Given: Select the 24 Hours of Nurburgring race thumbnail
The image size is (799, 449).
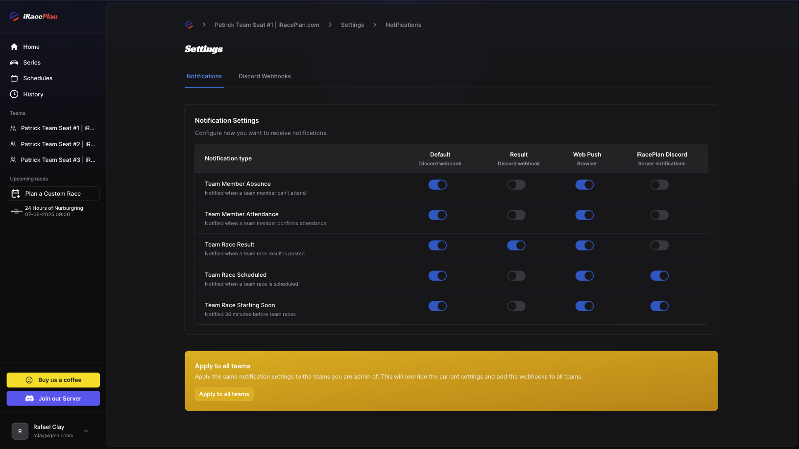Looking at the screenshot, I should click(16, 211).
